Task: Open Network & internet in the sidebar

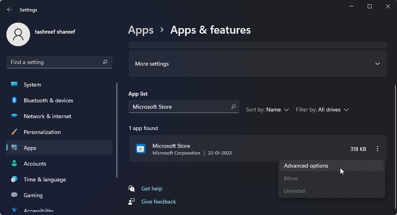Action: 59,116
